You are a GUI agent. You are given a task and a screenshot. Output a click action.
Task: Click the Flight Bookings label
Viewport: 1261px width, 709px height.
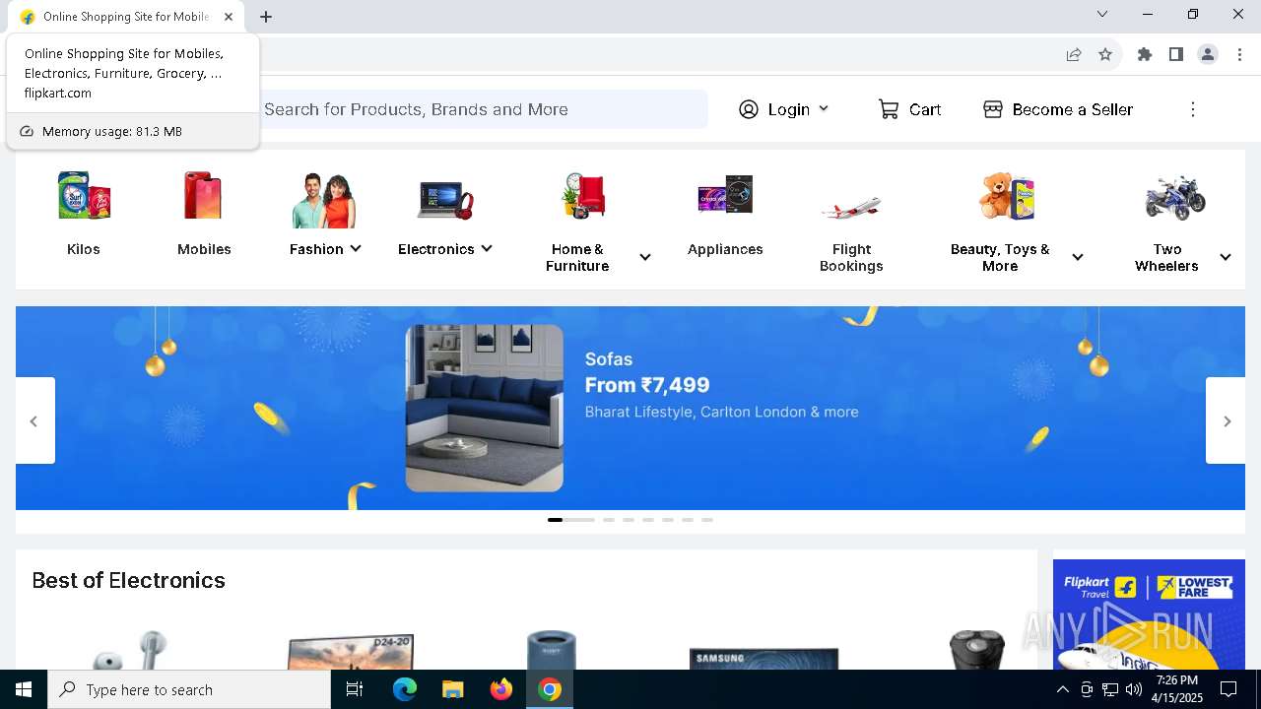851,258
